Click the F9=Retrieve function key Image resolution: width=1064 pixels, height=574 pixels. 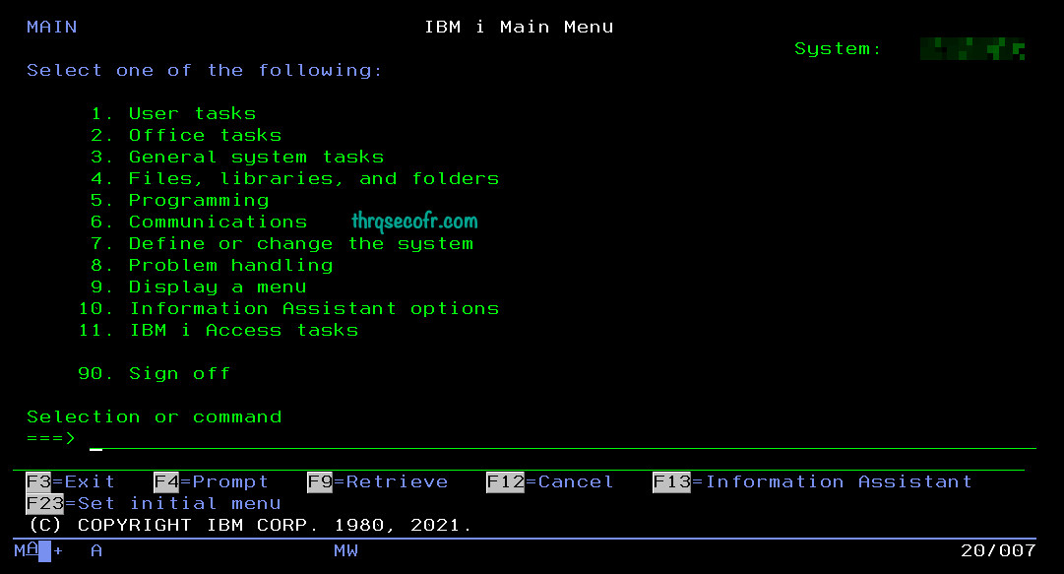point(377,481)
